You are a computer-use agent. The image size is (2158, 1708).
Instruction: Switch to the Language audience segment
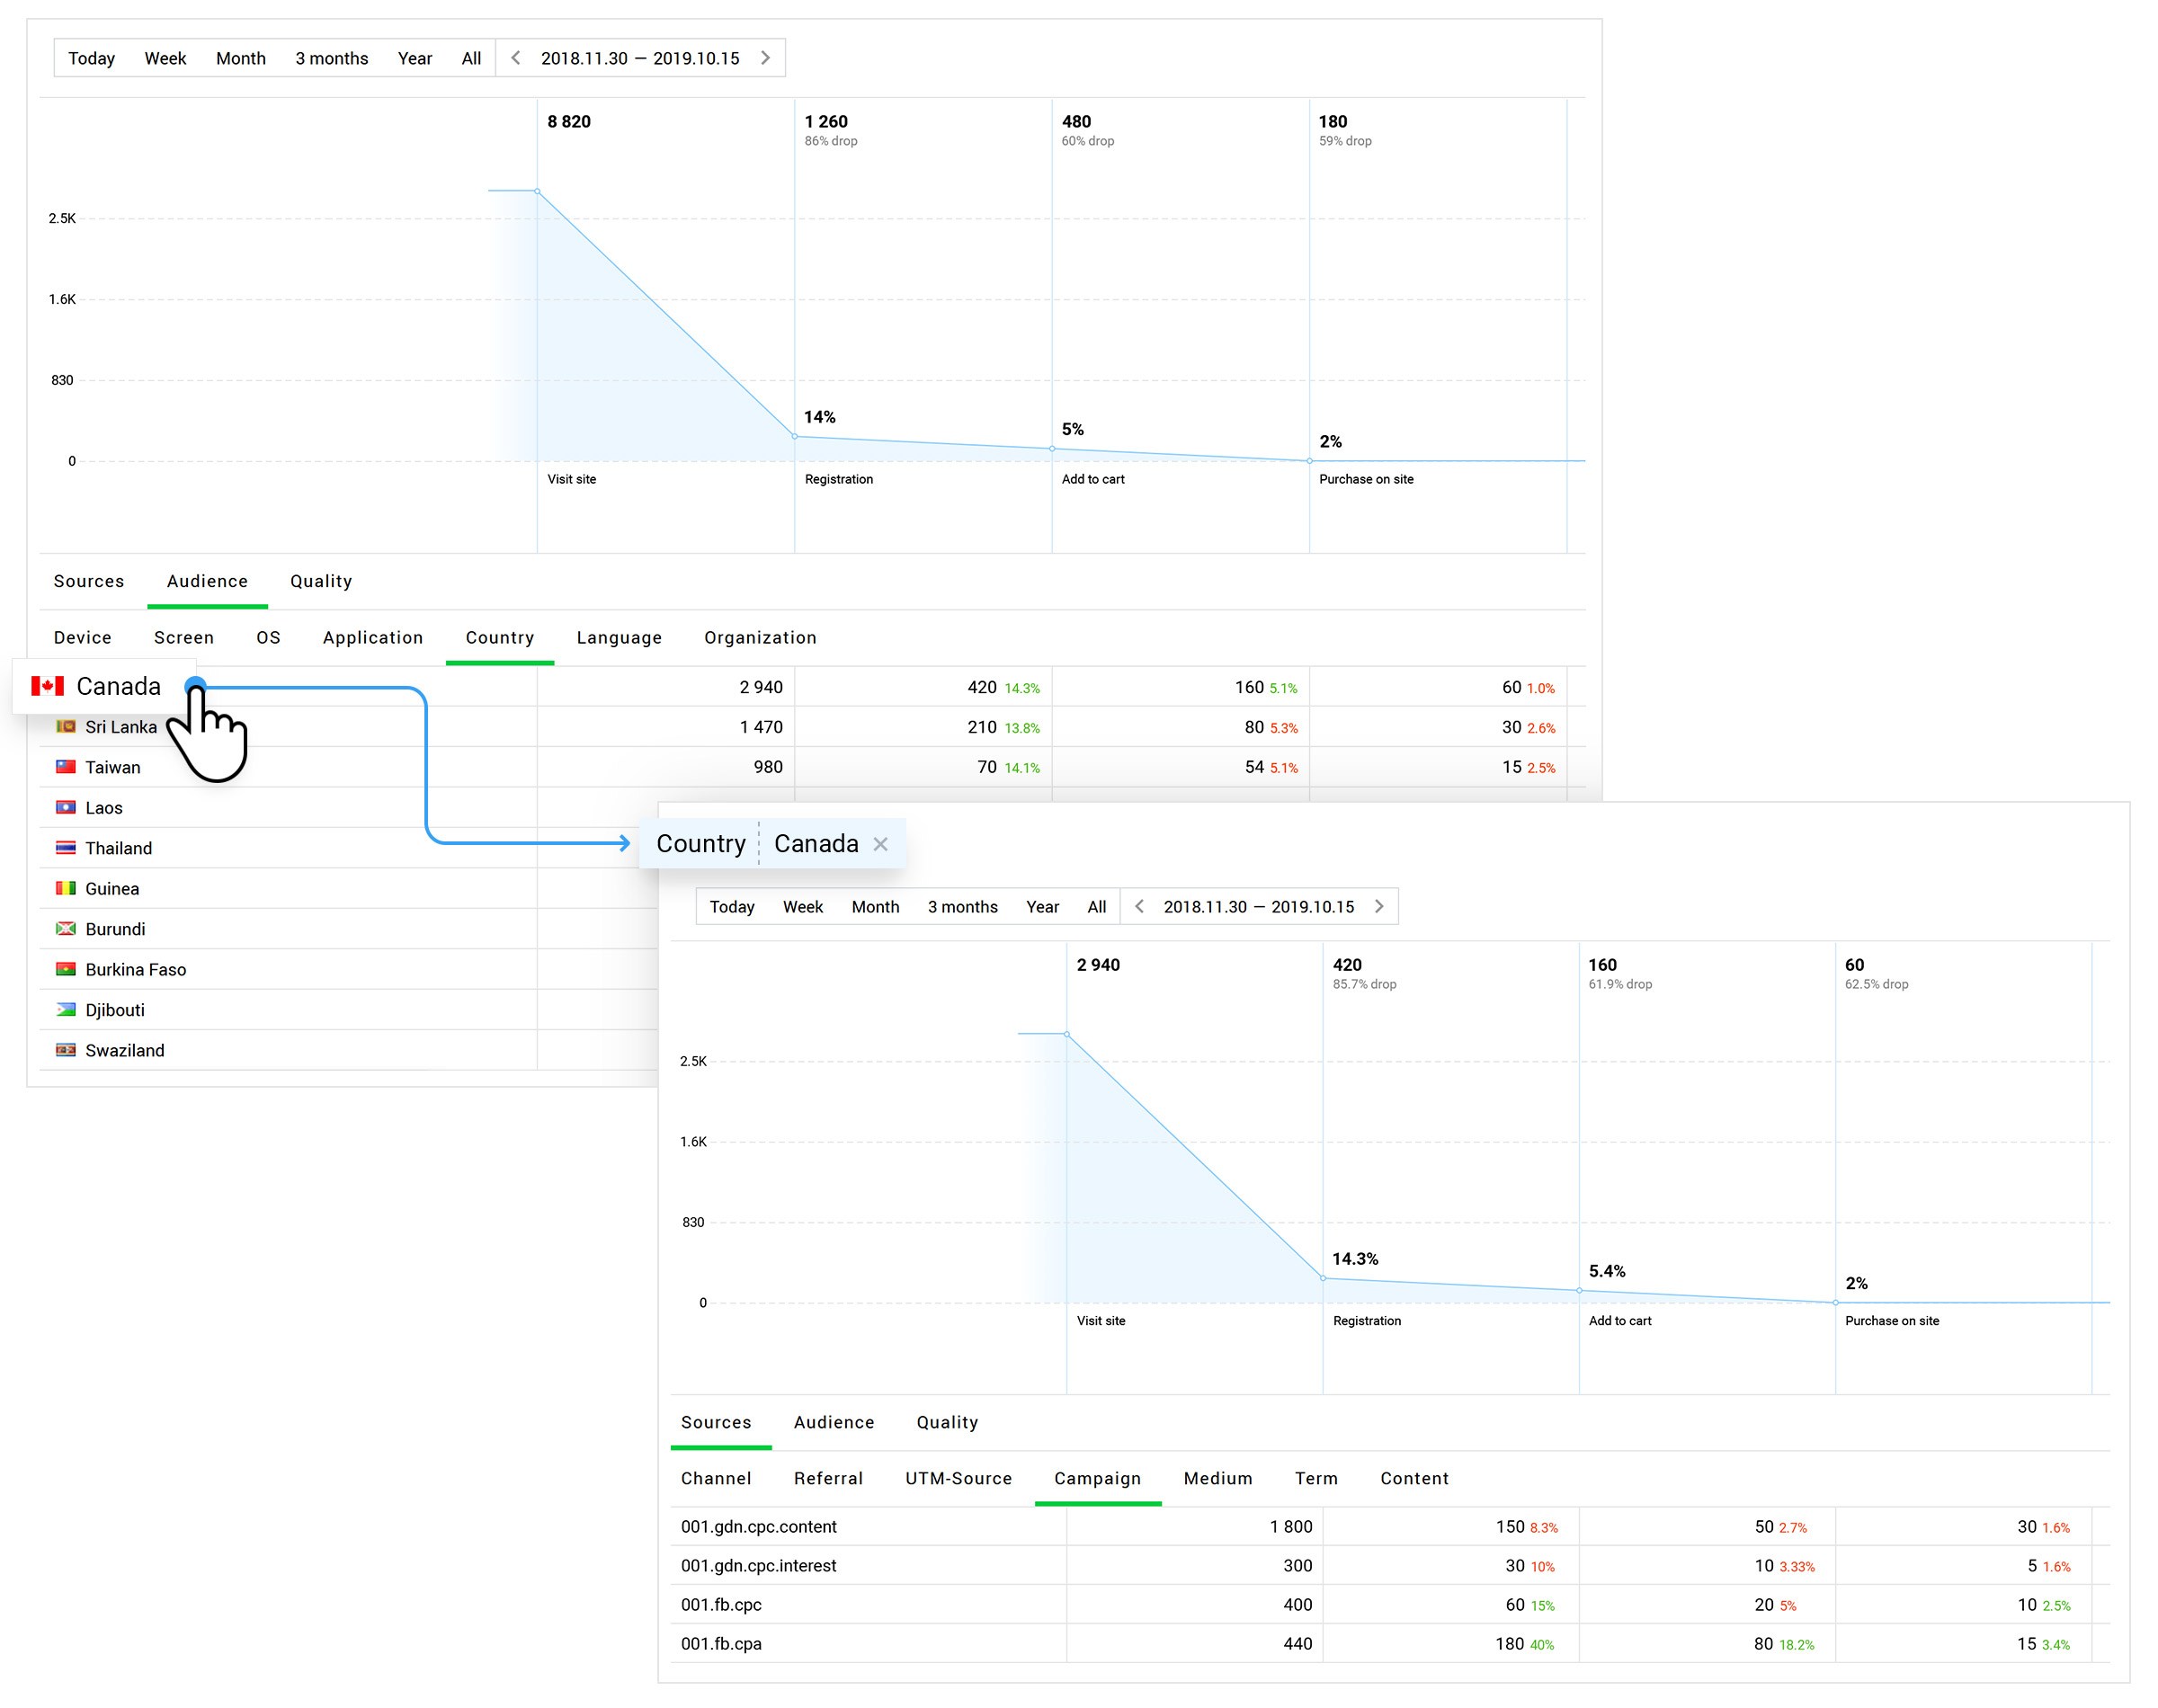tap(619, 637)
